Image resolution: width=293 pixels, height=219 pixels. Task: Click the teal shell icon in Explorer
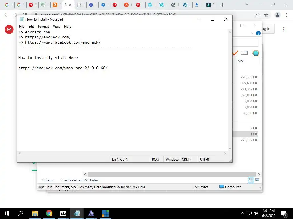(256, 53)
